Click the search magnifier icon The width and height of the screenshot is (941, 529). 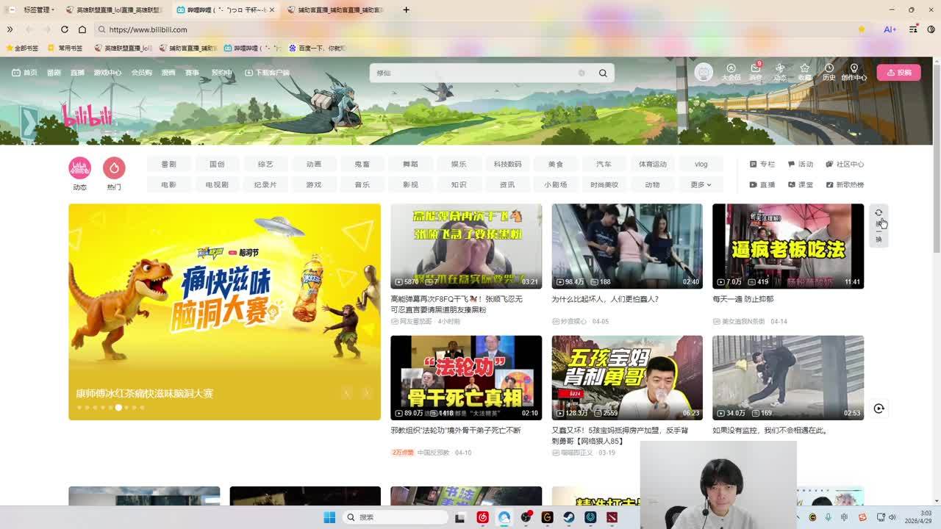(x=603, y=73)
